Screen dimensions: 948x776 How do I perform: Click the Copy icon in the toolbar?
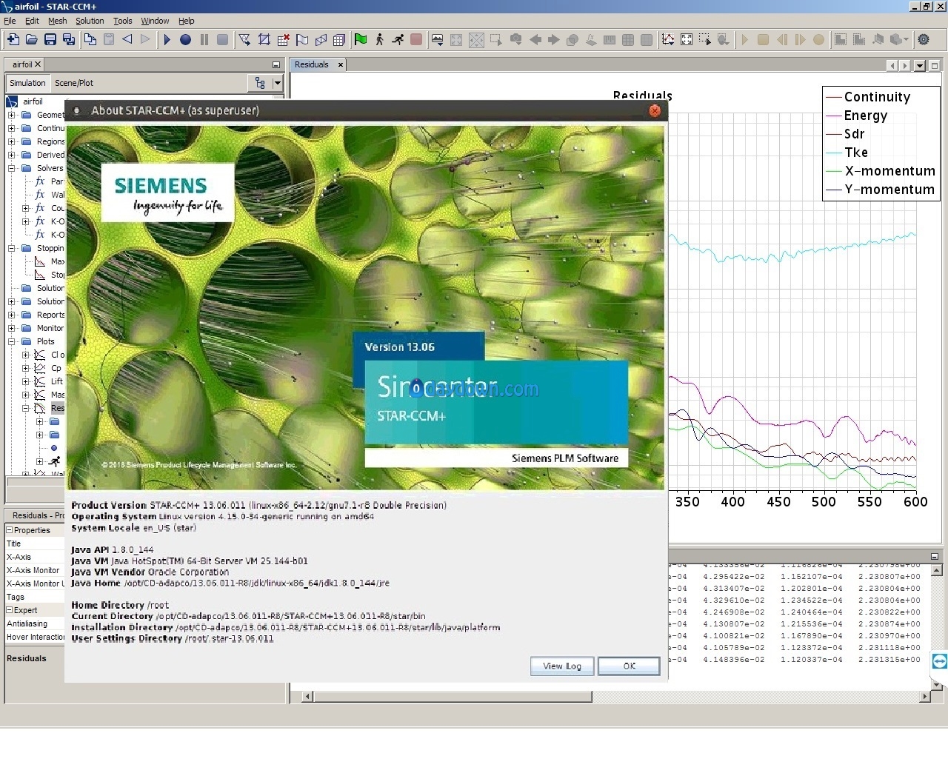pos(90,39)
